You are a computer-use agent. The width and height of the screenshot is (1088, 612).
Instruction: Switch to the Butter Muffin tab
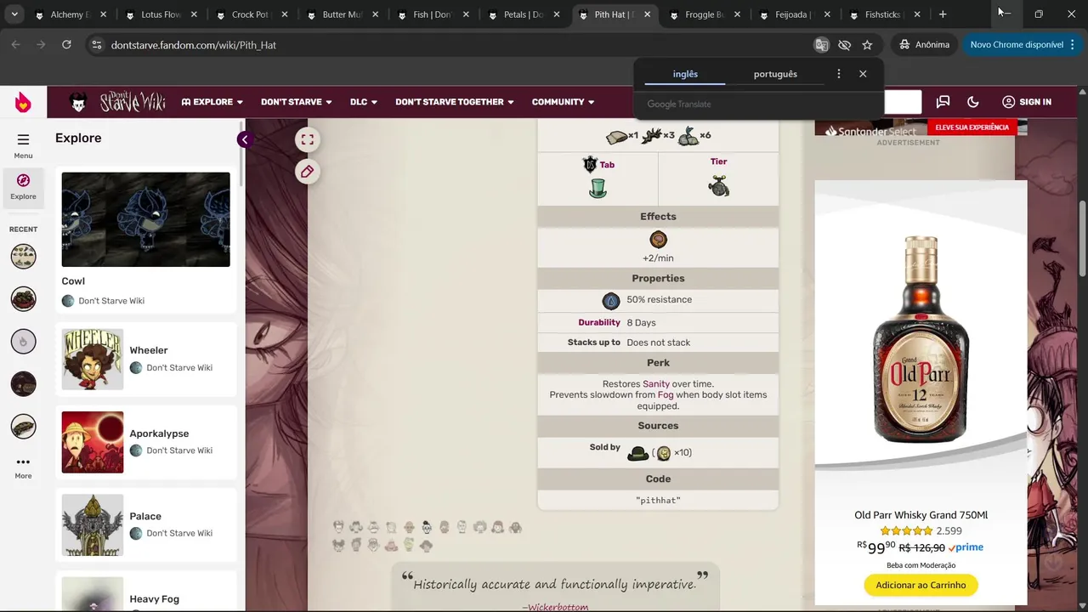tap(343, 14)
